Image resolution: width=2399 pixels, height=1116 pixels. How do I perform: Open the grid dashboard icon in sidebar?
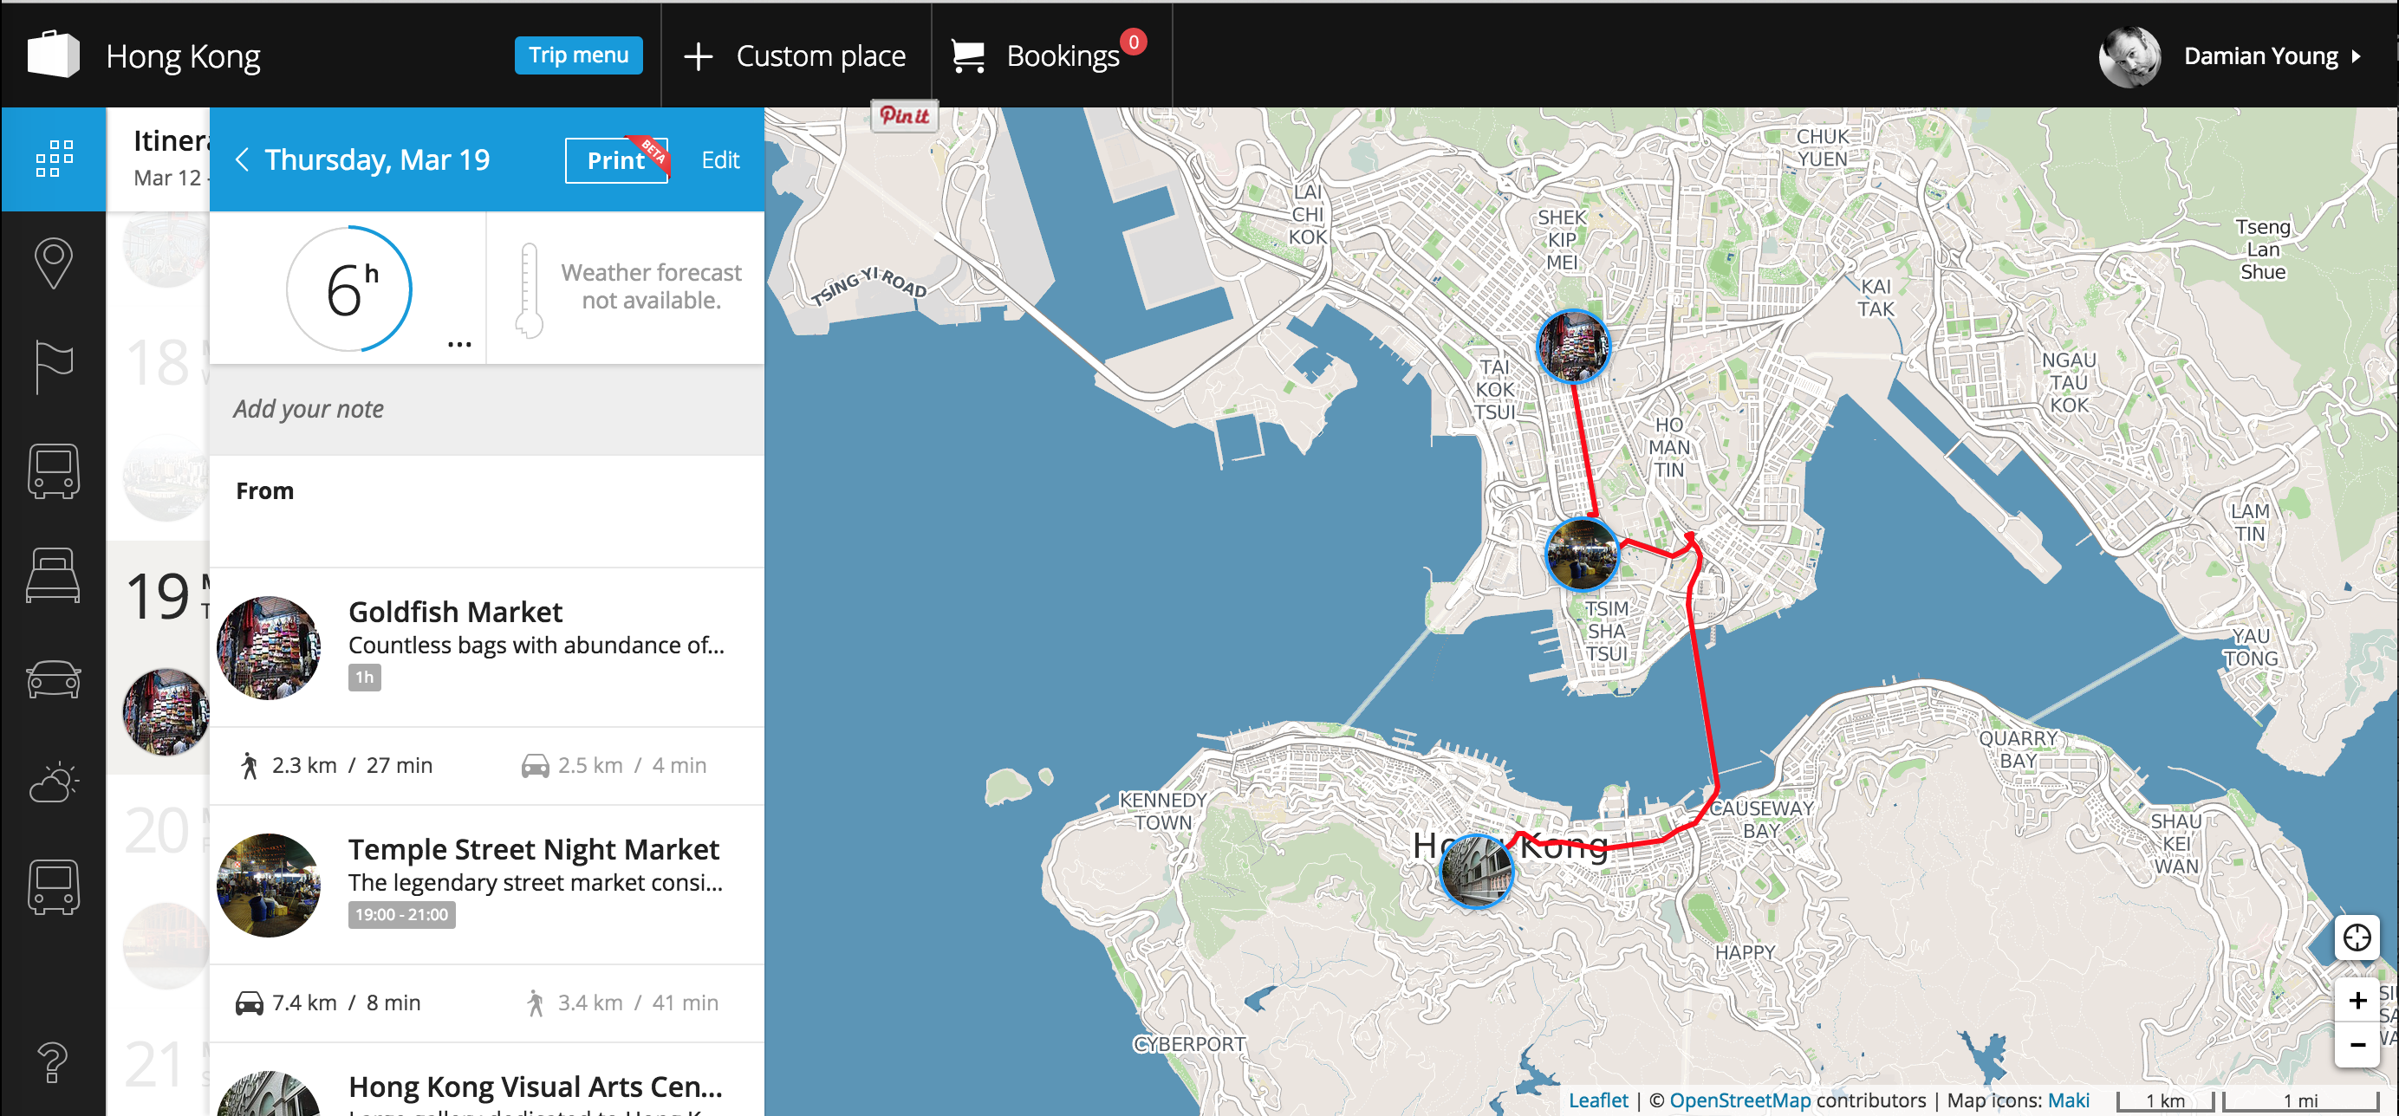[x=54, y=159]
